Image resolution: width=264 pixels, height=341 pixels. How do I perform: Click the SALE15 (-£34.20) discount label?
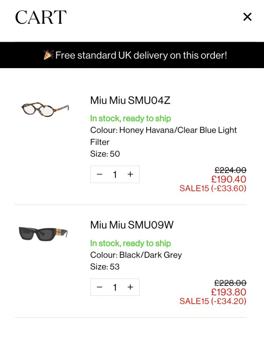[x=213, y=301]
